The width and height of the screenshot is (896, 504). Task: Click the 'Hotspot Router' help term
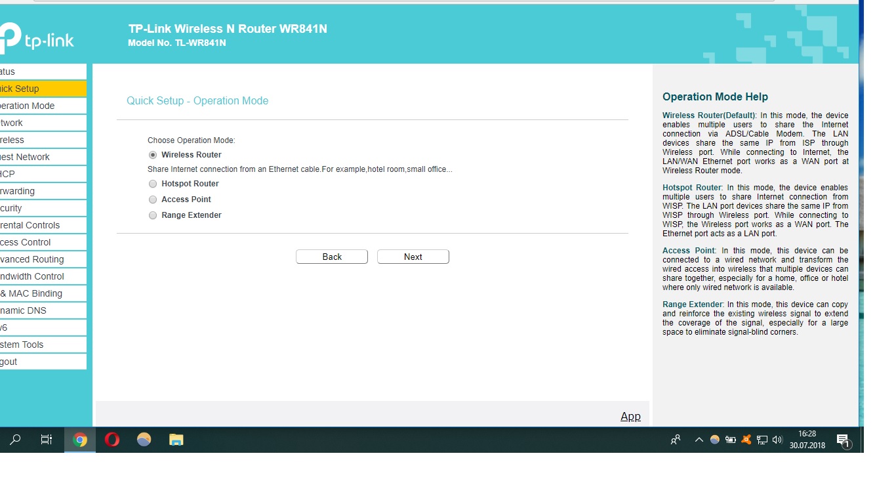[692, 188]
